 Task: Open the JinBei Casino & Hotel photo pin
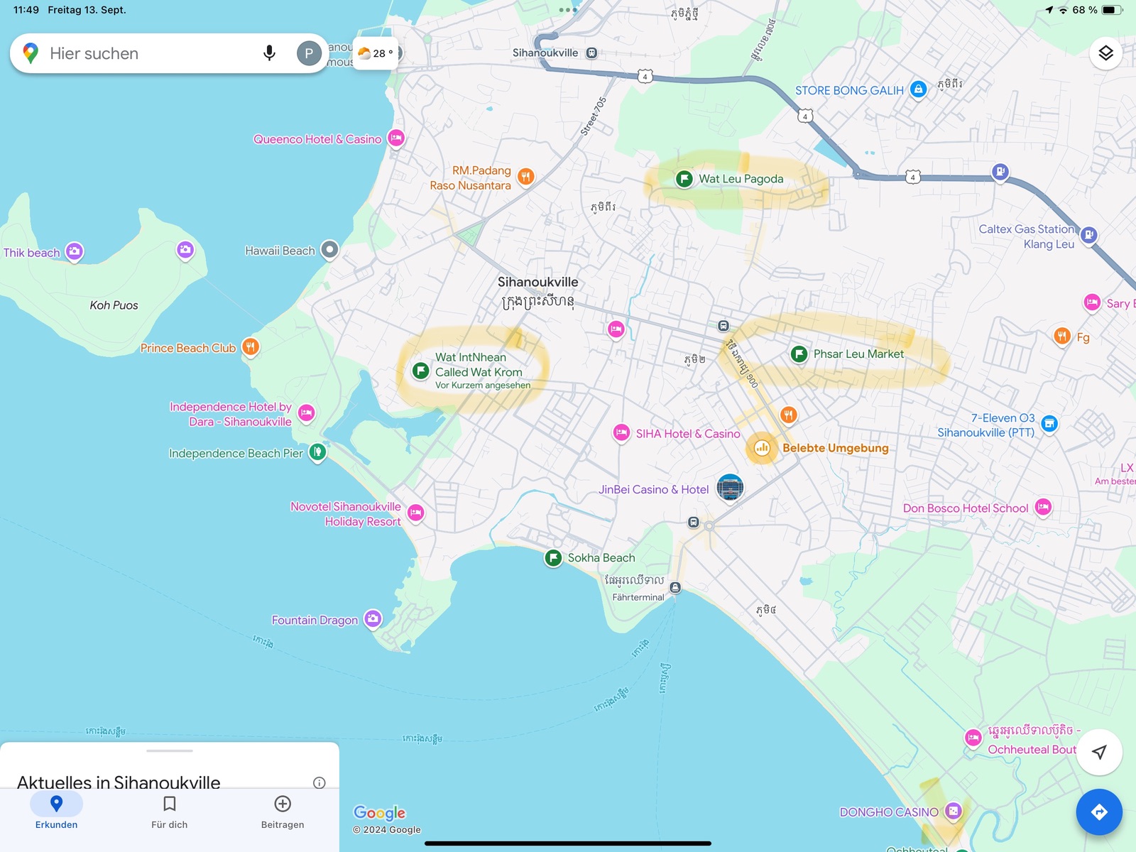(x=730, y=488)
